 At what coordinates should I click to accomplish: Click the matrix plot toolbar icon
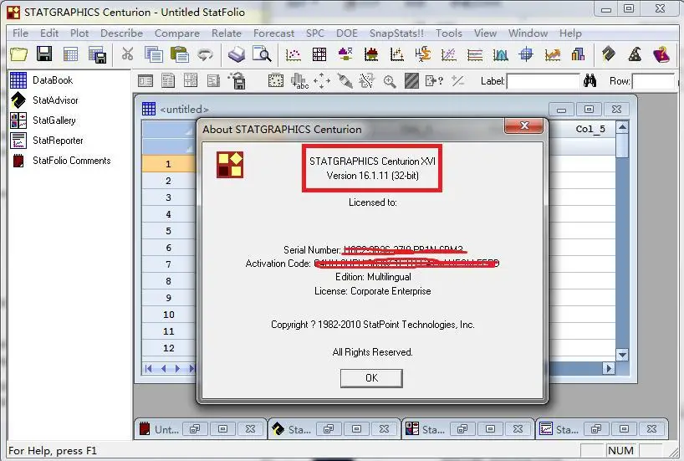click(x=319, y=54)
